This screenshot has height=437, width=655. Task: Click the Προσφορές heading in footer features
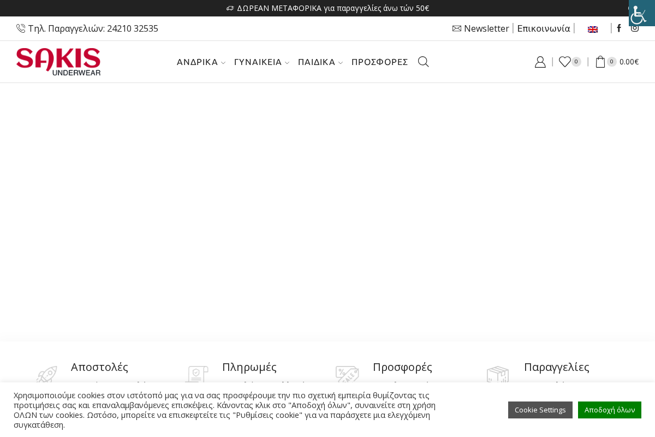tap(402, 367)
